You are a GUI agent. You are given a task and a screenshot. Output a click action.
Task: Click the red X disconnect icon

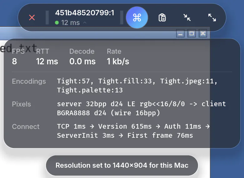[x=32, y=17]
